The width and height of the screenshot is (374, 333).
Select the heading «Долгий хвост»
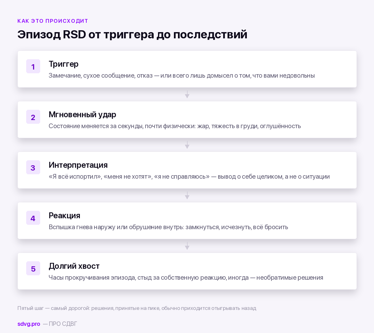(x=74, y=266)
